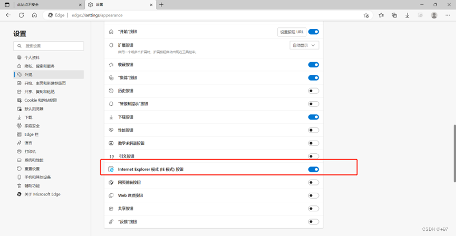
Task: Open 个人资料 settings section
Action: [x=48, y=57]
